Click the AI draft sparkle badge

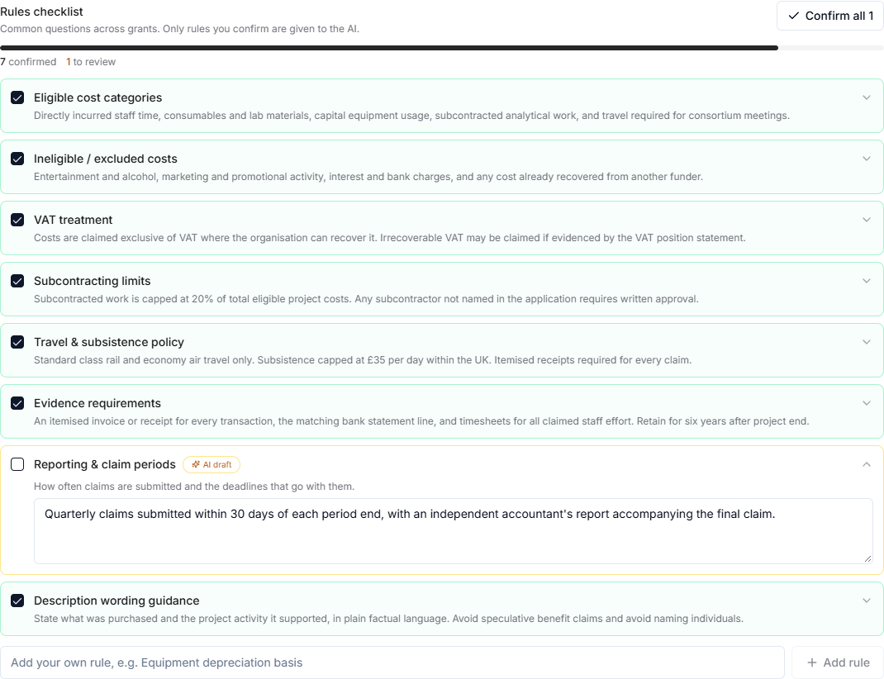pos(211,464)
